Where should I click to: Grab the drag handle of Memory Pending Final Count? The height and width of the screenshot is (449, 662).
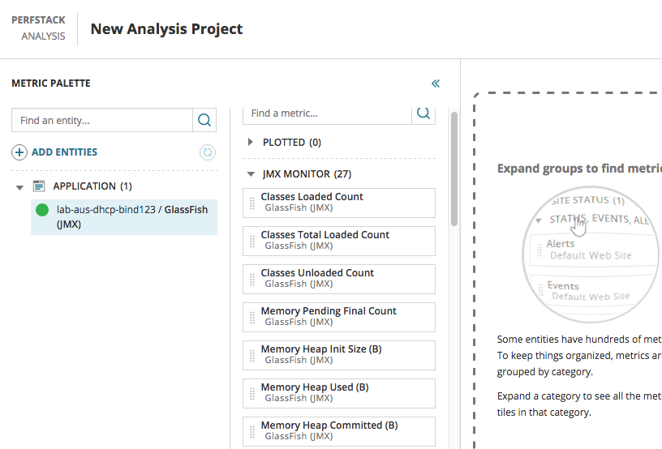pyautogui.click(x=252, y=318)
